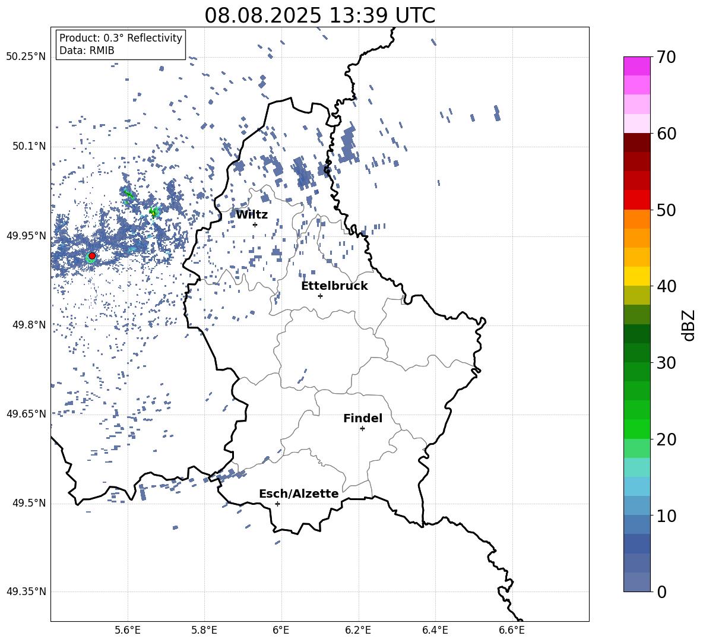Click the Esch/Alzette station label
Screen dimensions: 703x642
[x=299, y=494]
